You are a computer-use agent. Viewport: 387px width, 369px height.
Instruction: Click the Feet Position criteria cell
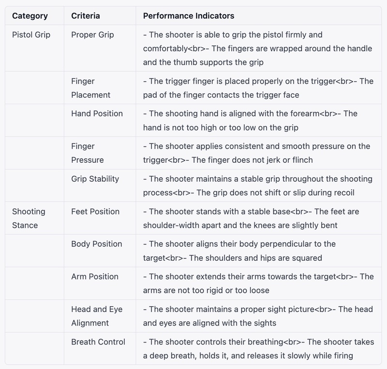[x=95, y=212]
